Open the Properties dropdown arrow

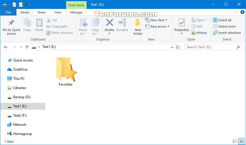point(182,34)
